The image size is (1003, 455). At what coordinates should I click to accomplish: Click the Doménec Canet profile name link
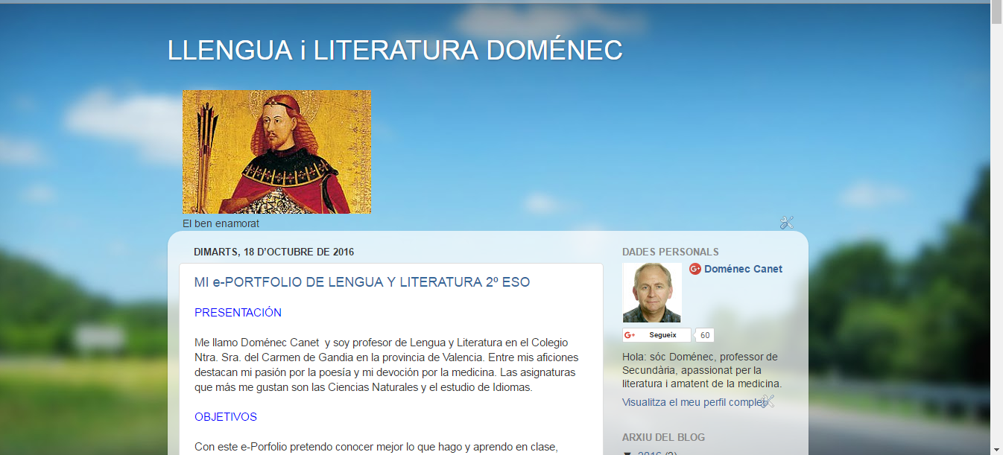click(742, 269)
